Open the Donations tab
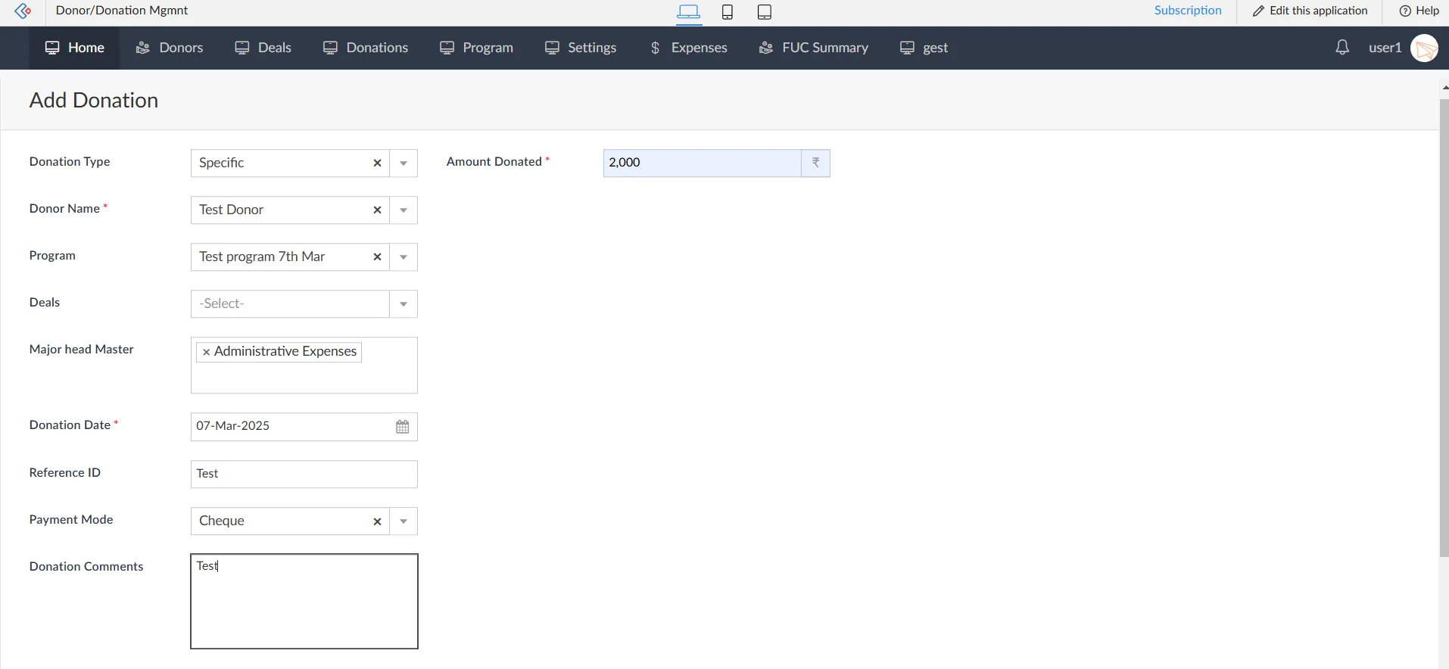Viewport: 1449px width, 669px height. [366, 48]
